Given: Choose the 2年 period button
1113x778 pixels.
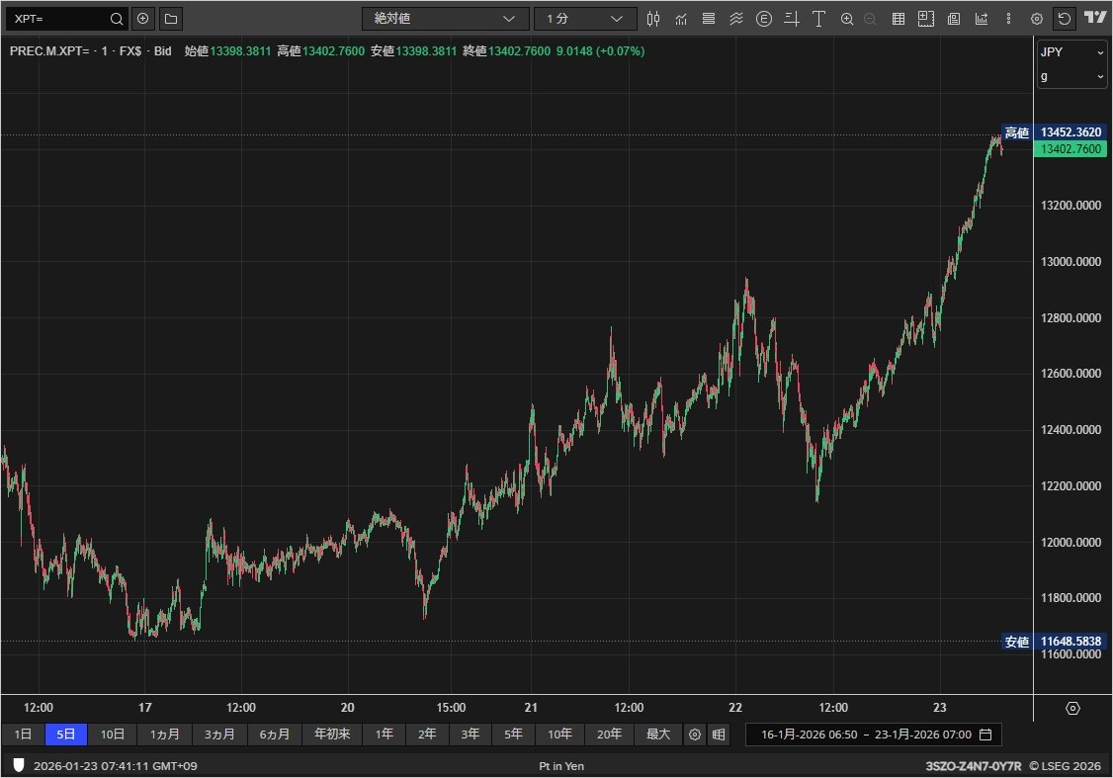Looking at the screenshot, I should (427, 734).
